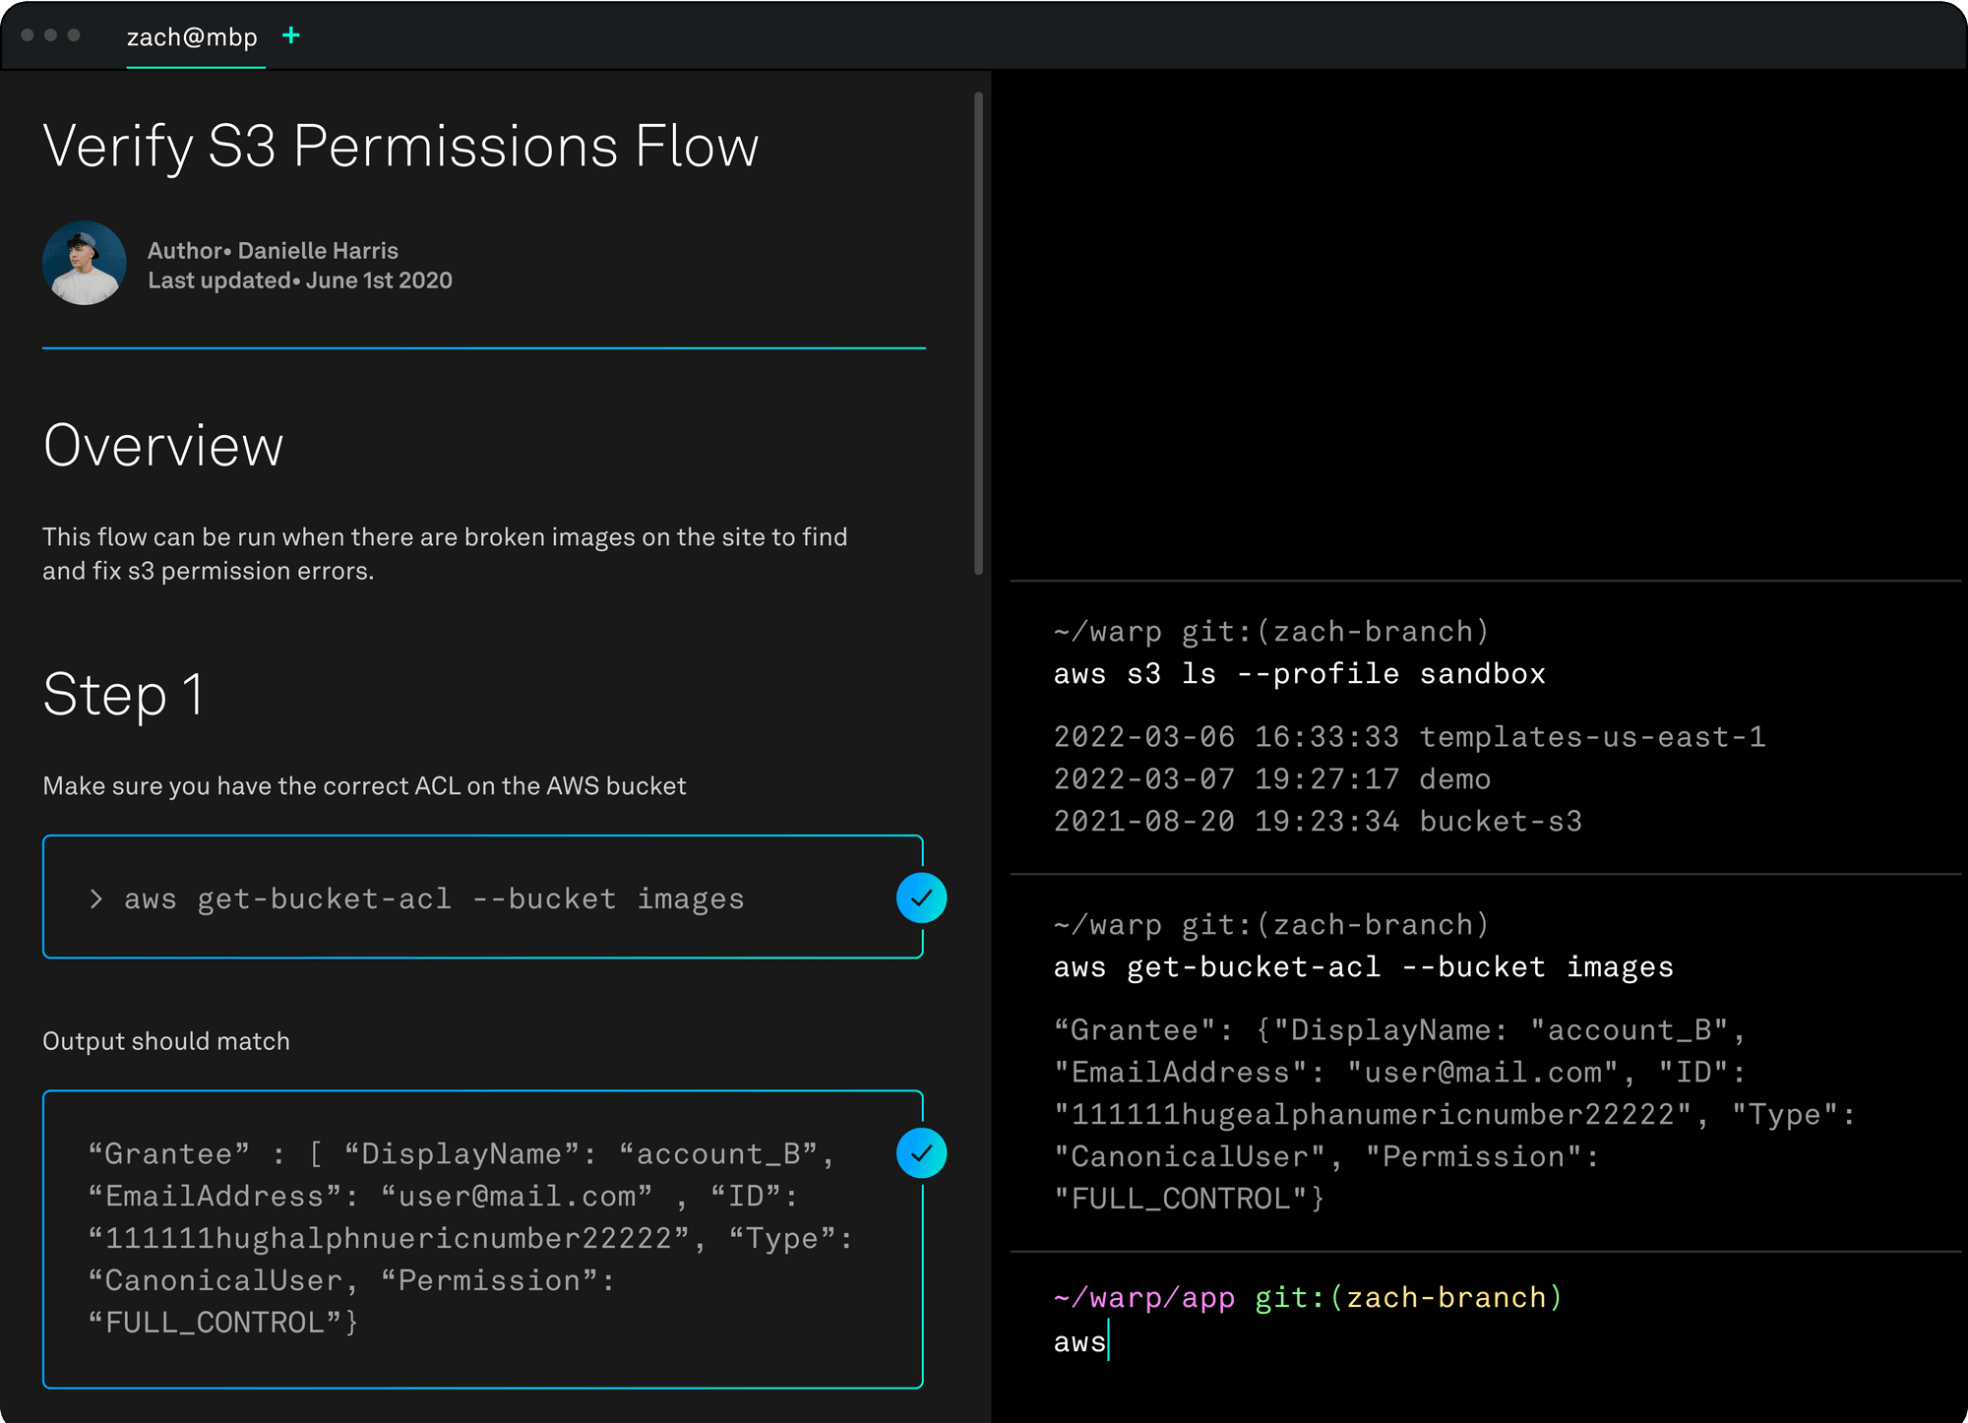Image resolution: width=1968 pixels, height=1423 pixels.
Task: Toggle the checkmark on the expected output block
Action: tap(921, 1151)
